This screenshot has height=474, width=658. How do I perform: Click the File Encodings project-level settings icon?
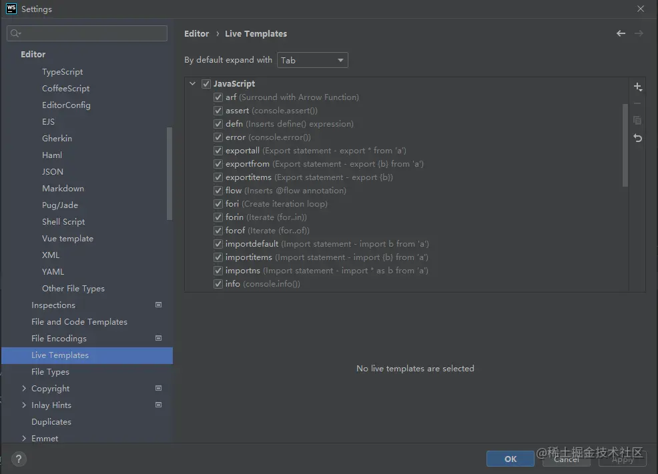pyautogui.click(x=159, y=338)
